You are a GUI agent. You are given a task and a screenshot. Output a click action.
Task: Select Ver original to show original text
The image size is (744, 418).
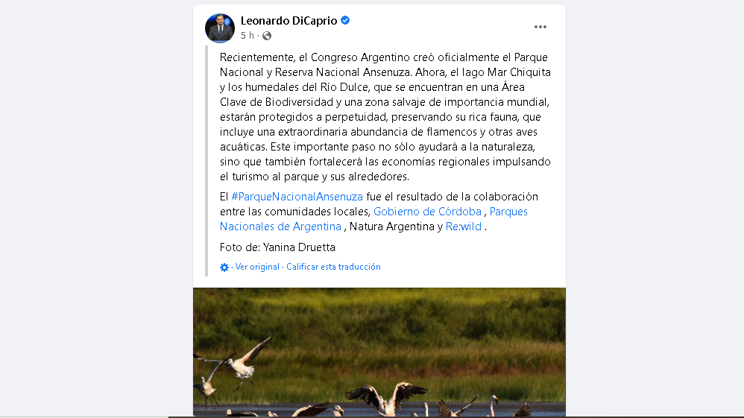(x=257, y=267)
